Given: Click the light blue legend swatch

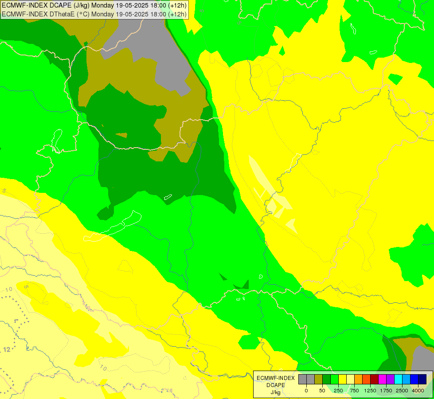Looking at the screenshot, I should coord(407,379).
